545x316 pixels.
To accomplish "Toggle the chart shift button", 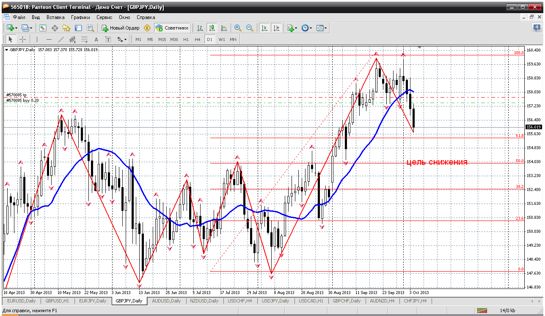I will pyautogui.click(x=276, y=28).
